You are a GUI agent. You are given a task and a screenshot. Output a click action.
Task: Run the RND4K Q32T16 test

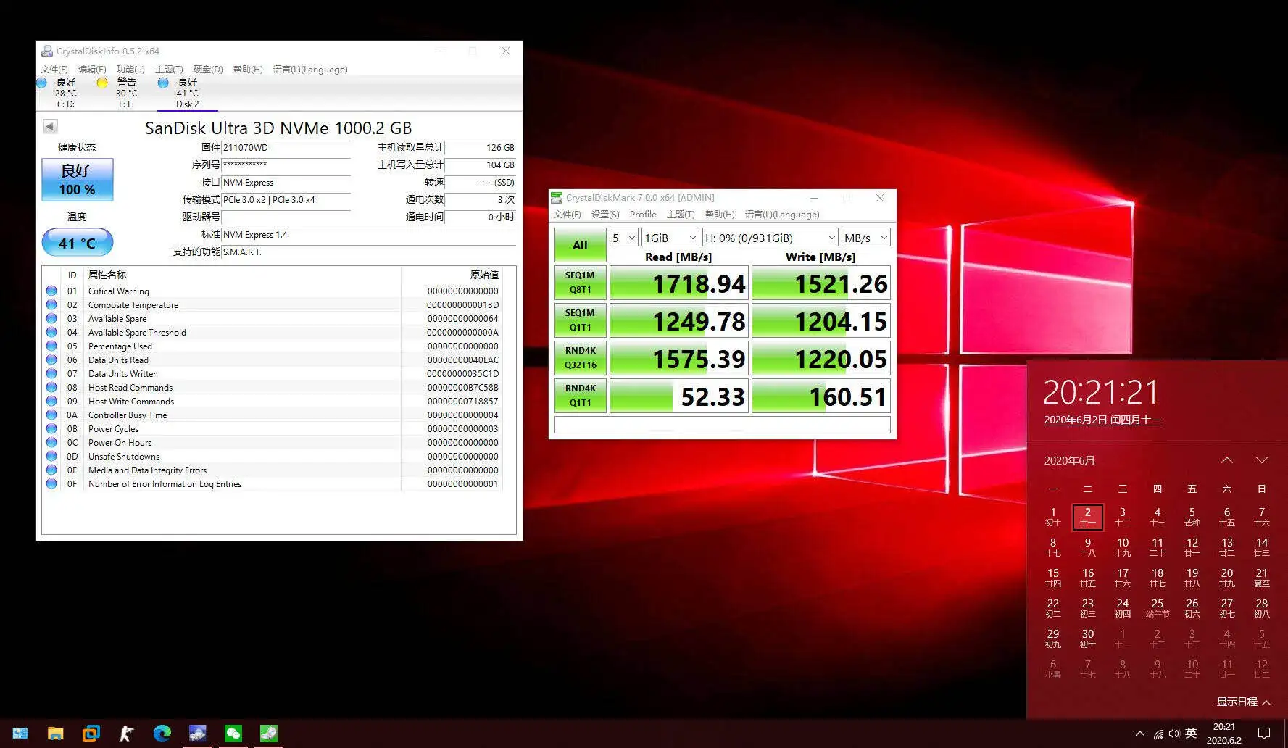pyautogui.click(x=580, y=358)
